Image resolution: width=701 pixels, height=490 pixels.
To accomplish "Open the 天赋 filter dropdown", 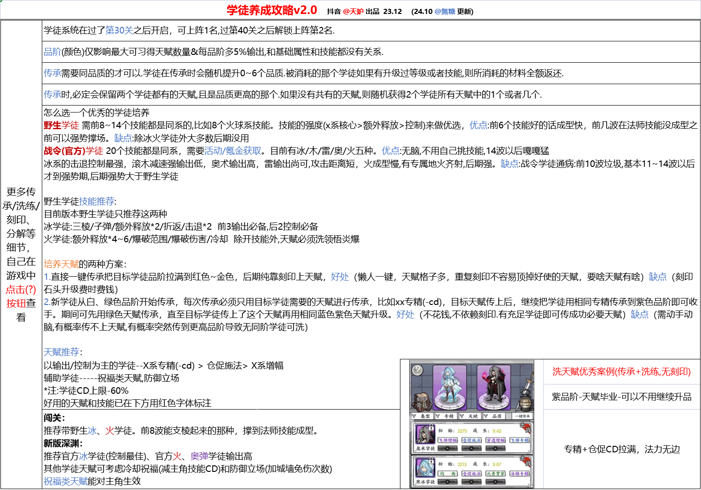I will pos(469,416).
